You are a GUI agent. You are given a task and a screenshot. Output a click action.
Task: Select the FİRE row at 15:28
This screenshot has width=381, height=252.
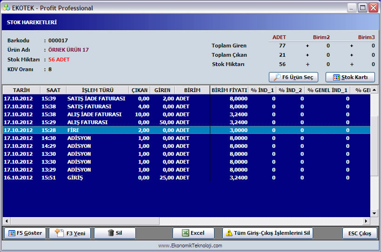187,130
